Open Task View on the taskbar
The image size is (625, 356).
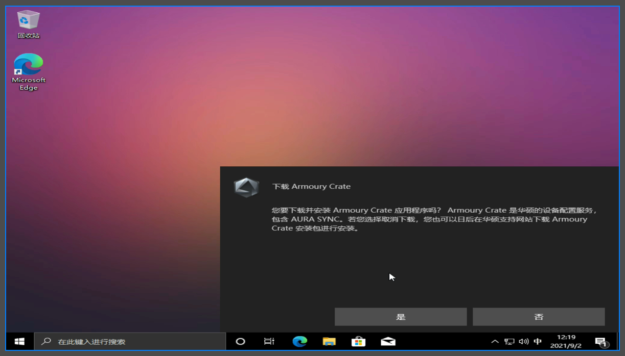269,341
